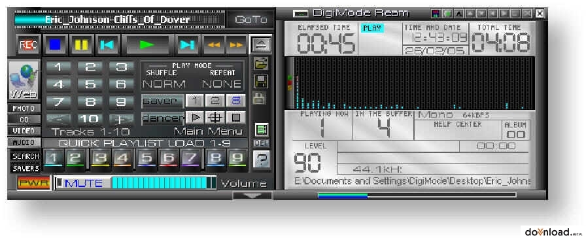
Task: Open the Web globe icon
Action: [x=24, y=80]
